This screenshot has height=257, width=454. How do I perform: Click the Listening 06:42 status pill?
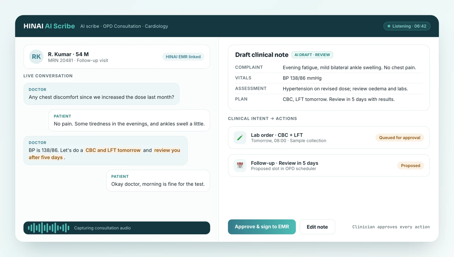407,26
